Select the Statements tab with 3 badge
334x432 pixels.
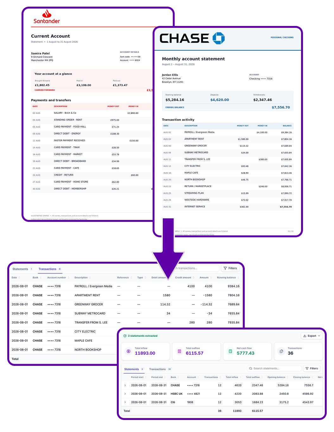pos(134,369)
